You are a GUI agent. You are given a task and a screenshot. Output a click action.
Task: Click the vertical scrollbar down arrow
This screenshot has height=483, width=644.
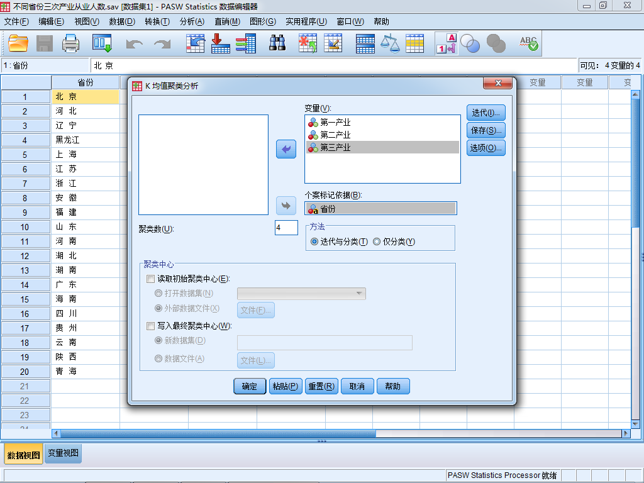pos(635,423)
